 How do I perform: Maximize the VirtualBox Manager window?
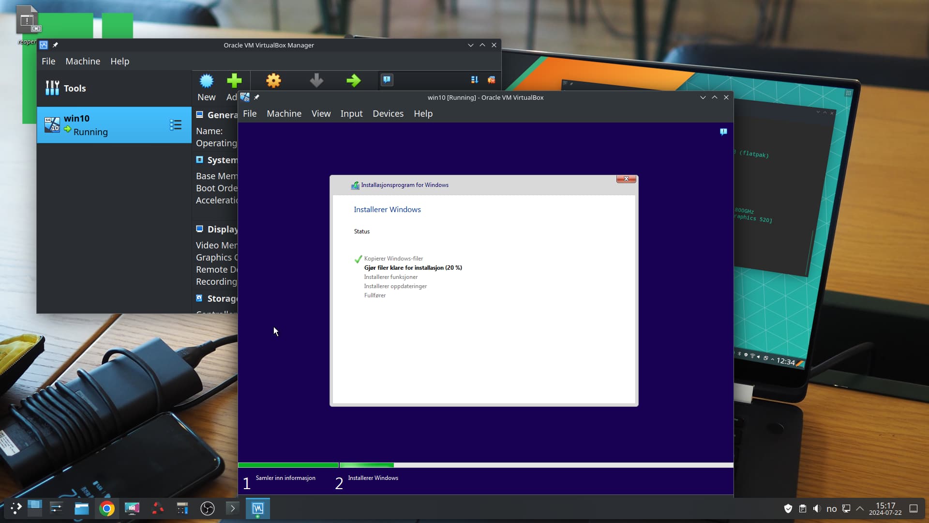(x=482, y=45)
